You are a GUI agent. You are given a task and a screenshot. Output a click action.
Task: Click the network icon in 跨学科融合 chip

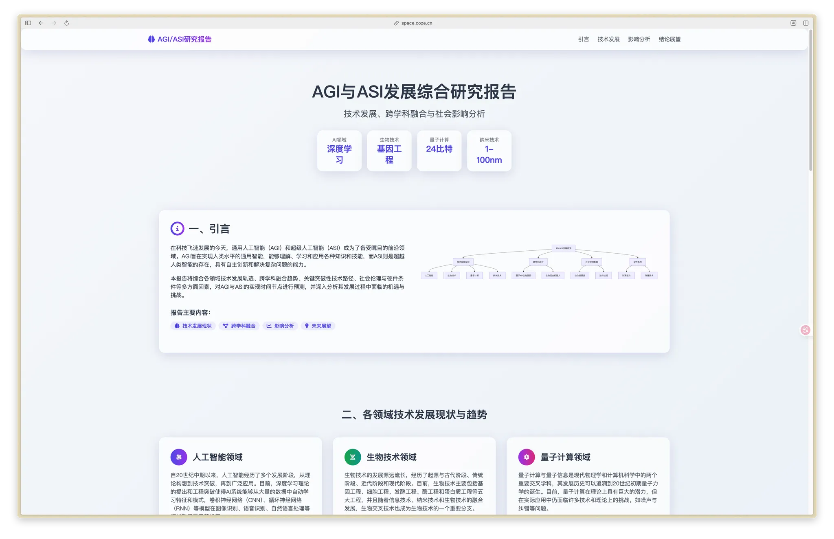[x=225, y=326]
